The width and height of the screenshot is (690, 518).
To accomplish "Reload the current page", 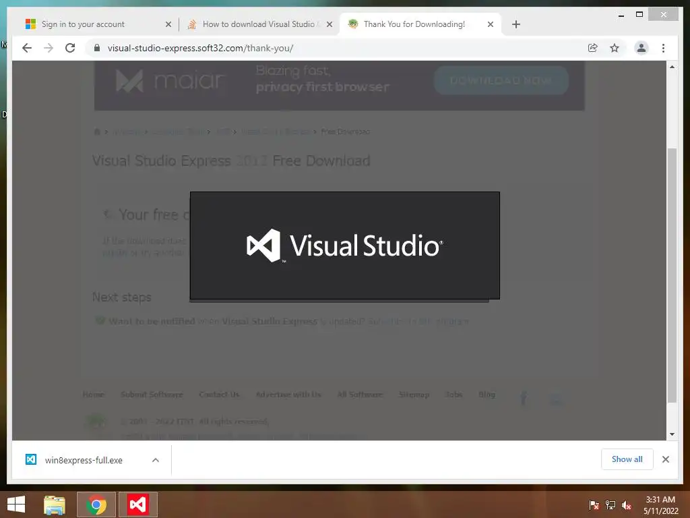I will pyautogui.click(x=70, y=48).
